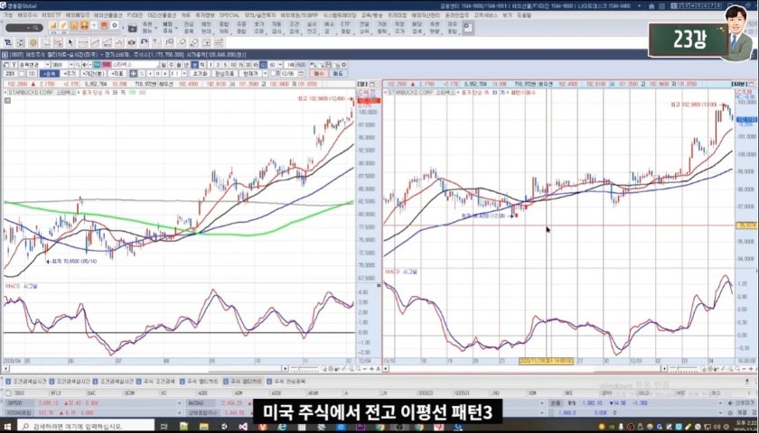The width and height of the screenshot is (759, 433).
Task: Click the first icon in the drawing toolbar
Action: click(7, 41)
